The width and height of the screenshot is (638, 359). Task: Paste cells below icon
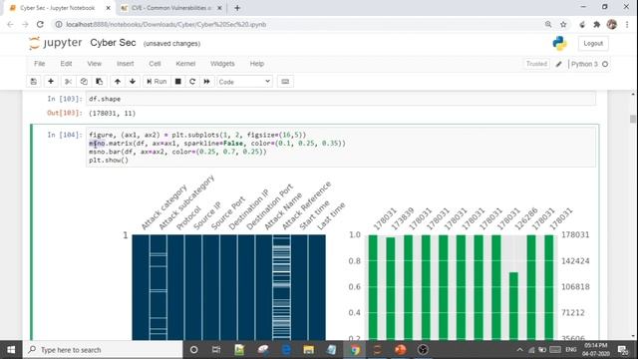(x=100, y=82)
